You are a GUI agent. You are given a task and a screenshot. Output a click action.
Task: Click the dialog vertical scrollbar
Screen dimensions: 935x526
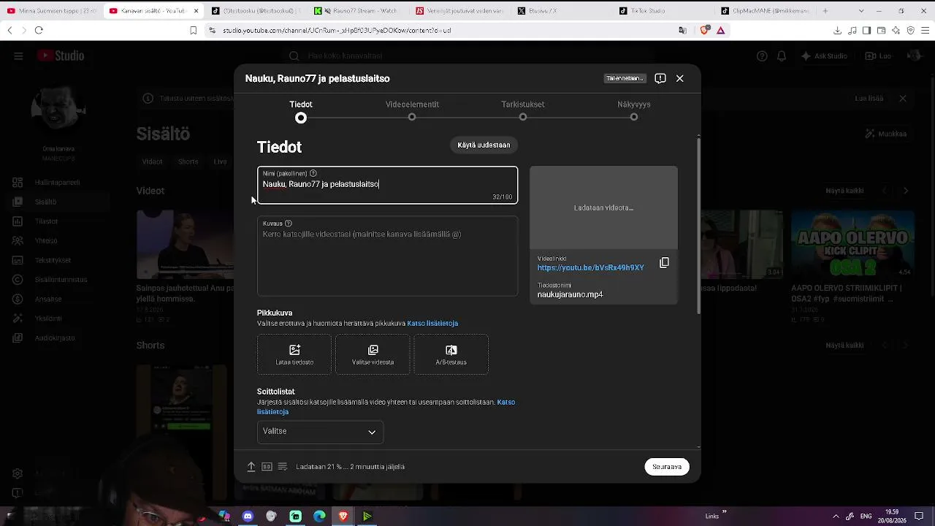pyautogui.click(x=699, y=225)
